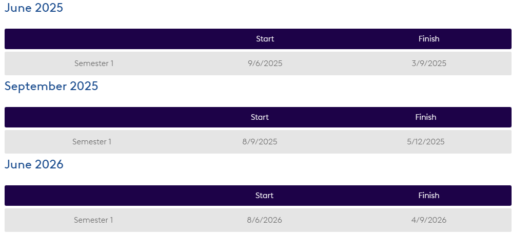Image resolution: width=512 pixels, height=236 pixels.
Task: Select Finish column header under June 2026
Action: (429, 196)
